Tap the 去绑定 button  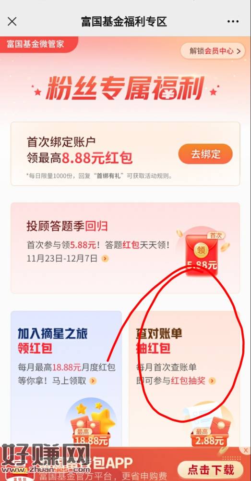205,154
